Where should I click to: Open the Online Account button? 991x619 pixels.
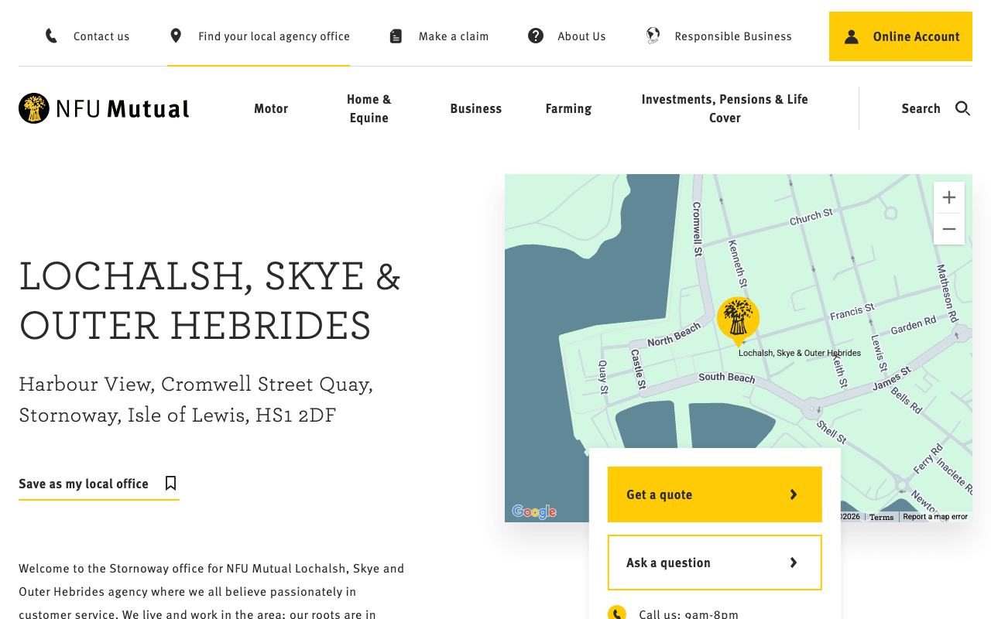pos(900,36)
